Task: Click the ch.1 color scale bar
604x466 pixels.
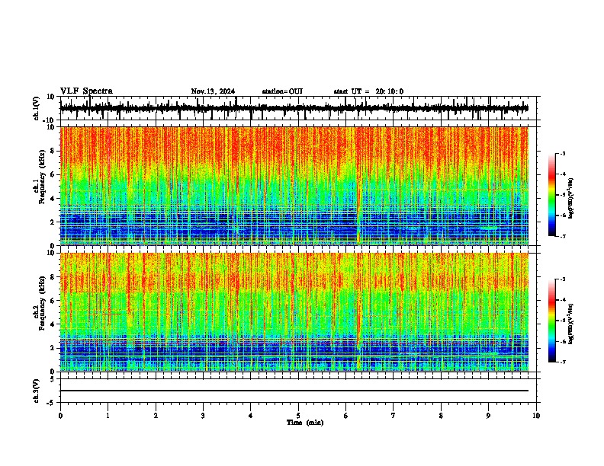Action: click(x=552, y=195)
